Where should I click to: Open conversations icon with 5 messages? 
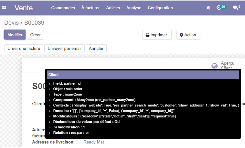tap(236, 8)
